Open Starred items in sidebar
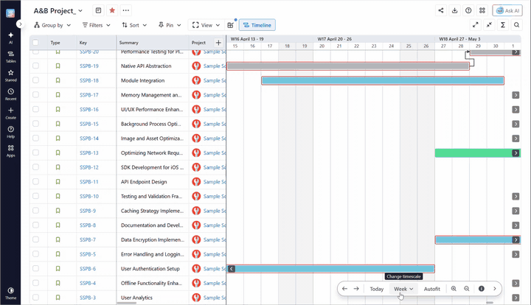 pyautogui.click(x=10, y=75)
